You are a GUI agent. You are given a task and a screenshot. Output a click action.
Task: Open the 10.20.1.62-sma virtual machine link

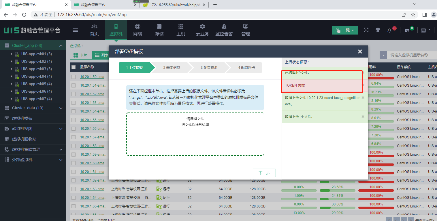coord(94,180)
